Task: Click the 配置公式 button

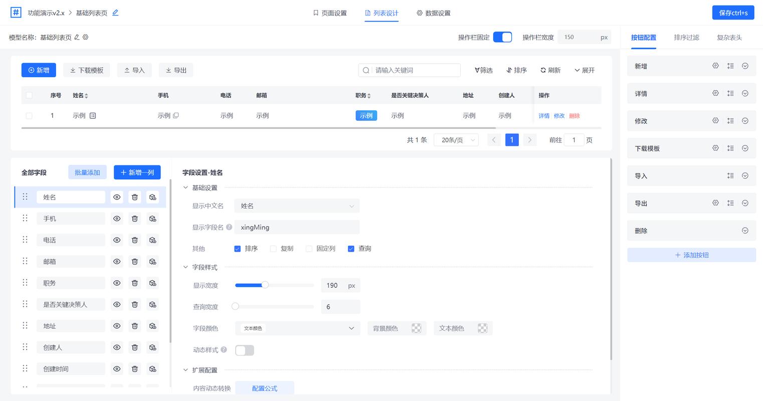Action: 265,388
